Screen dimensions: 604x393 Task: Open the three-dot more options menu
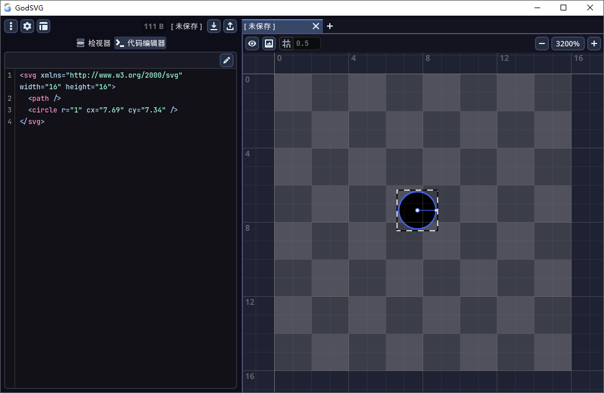click(x=11, y=26)
